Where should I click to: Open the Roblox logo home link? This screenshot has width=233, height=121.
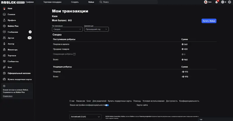(8, 2)
